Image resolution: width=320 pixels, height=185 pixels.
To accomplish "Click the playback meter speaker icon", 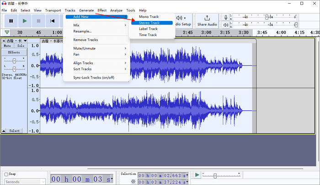I will (x=226, y=26).
